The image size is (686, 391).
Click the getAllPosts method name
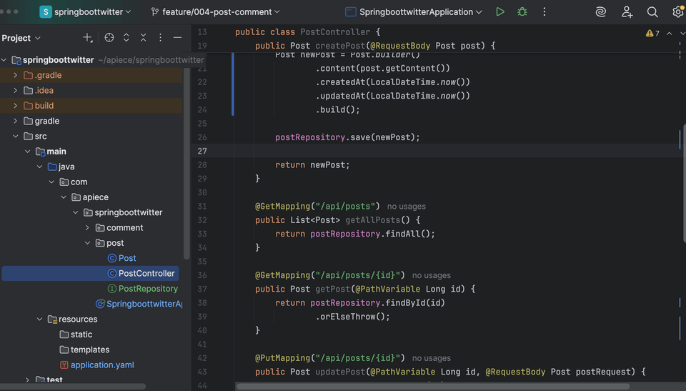click(373, 220)
